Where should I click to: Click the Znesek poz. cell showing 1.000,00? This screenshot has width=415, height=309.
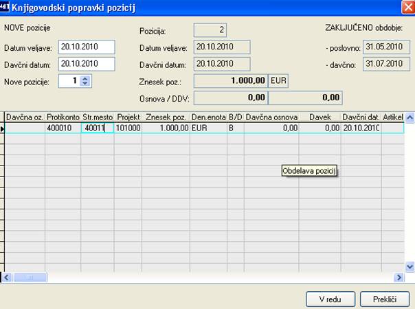[166, 128]
